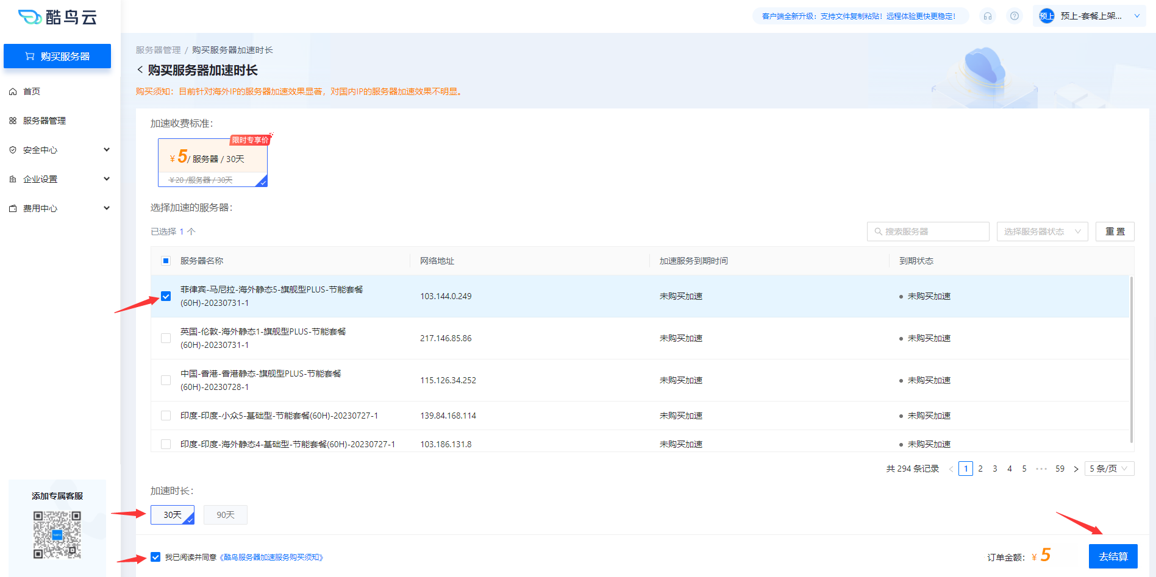Open the 选择服务器状态 dropdown
The height and width of the screenshot is (577, 1156).
click(x=1043, y=232)
